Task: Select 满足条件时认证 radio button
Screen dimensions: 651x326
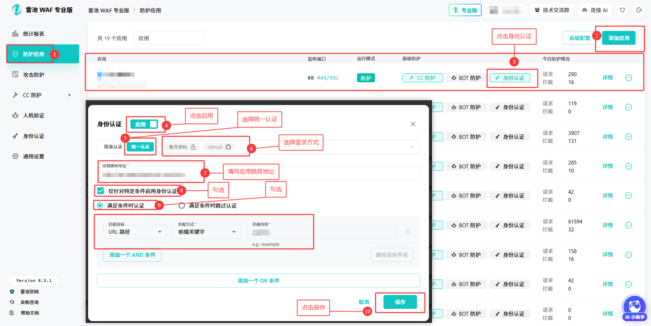Action: [100, 205]
